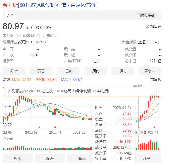Click the 成交量 volume chart label

point(9,139)
